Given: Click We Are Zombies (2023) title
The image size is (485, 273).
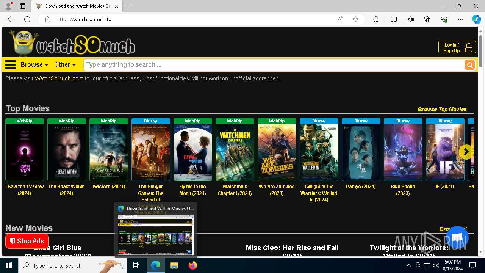Looking at the screenshot, I should 277,190.
